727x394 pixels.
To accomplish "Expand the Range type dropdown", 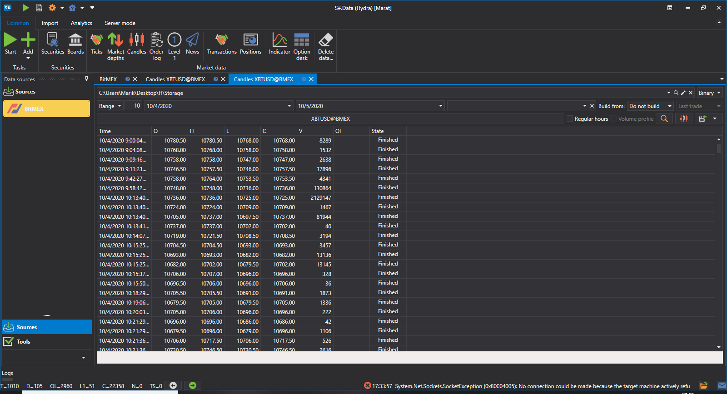I will (110, 106).
